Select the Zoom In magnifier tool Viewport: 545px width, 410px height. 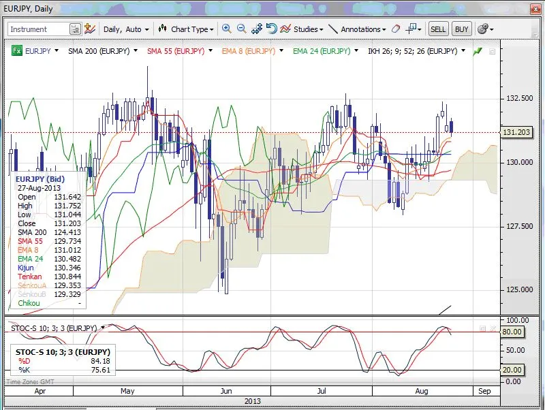point(227,29)
